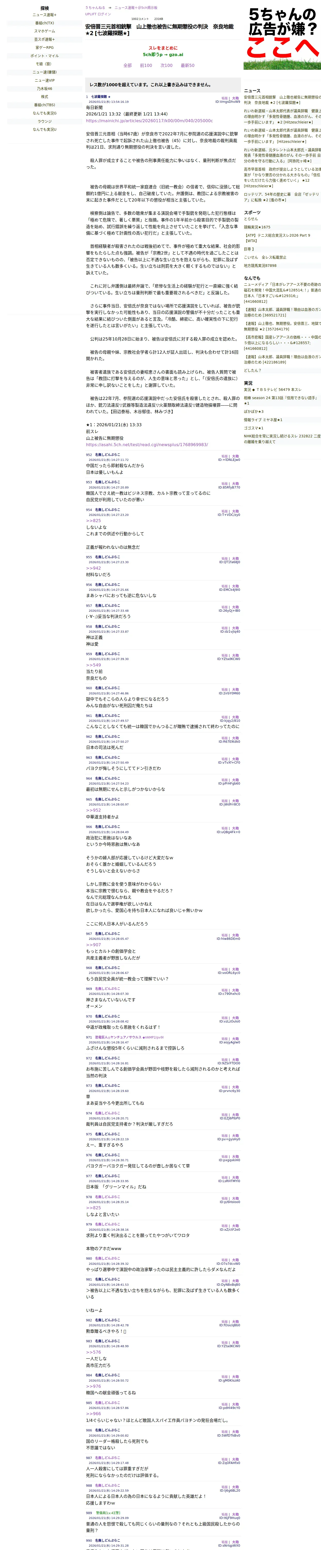The image size is (321, 1550).
Task: Go to スマホゲーム board
Action: pos(44,31)
